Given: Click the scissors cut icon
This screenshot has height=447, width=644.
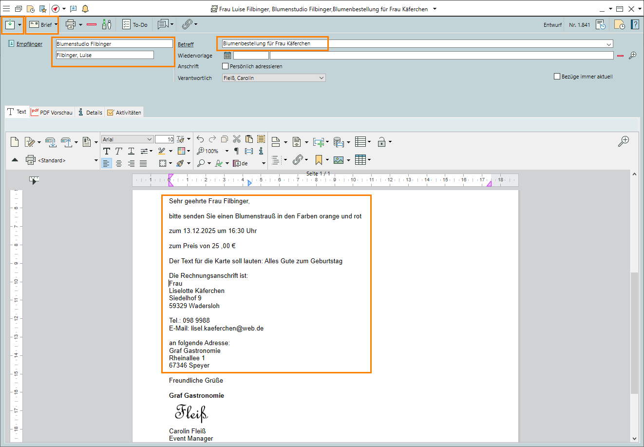Looking at the screenshot, I should [x=237, y=139].
